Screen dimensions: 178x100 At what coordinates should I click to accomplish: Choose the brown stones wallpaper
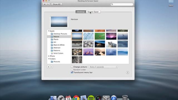tap(77, 52)
